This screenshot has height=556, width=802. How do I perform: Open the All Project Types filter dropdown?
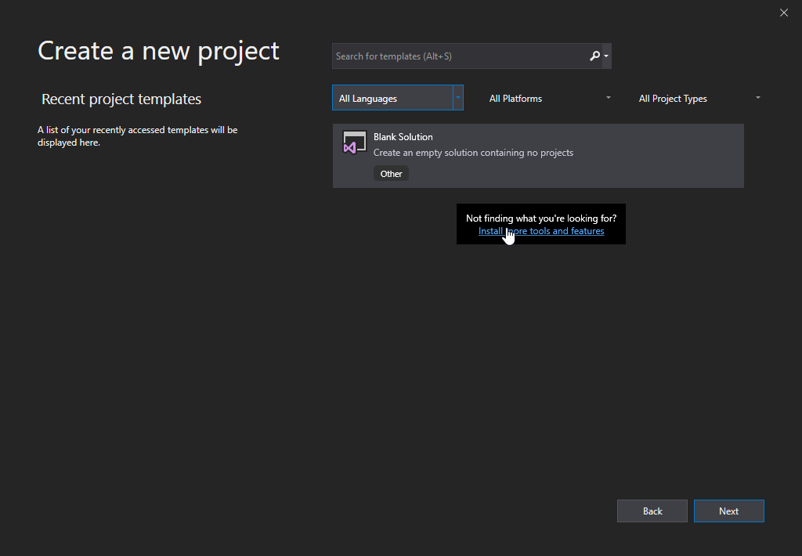click(697, 98)
